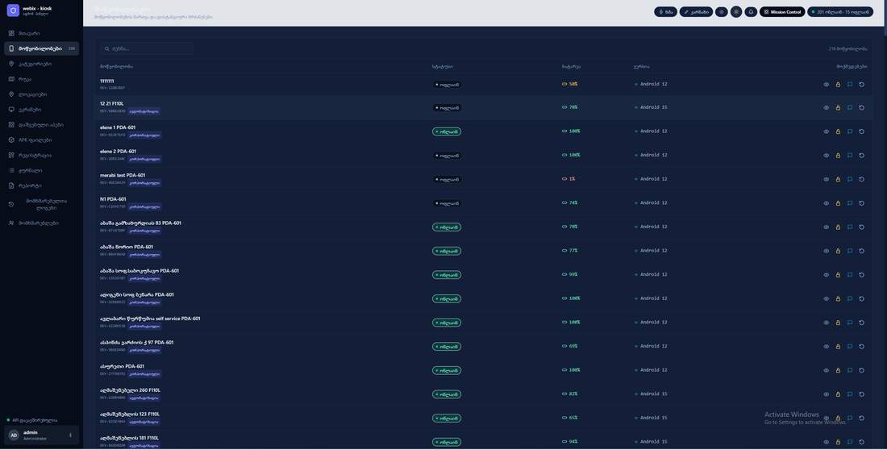Screen dimensions: 887x450
Task: Click the microphone voice button in header
Action: click(665, 12)
